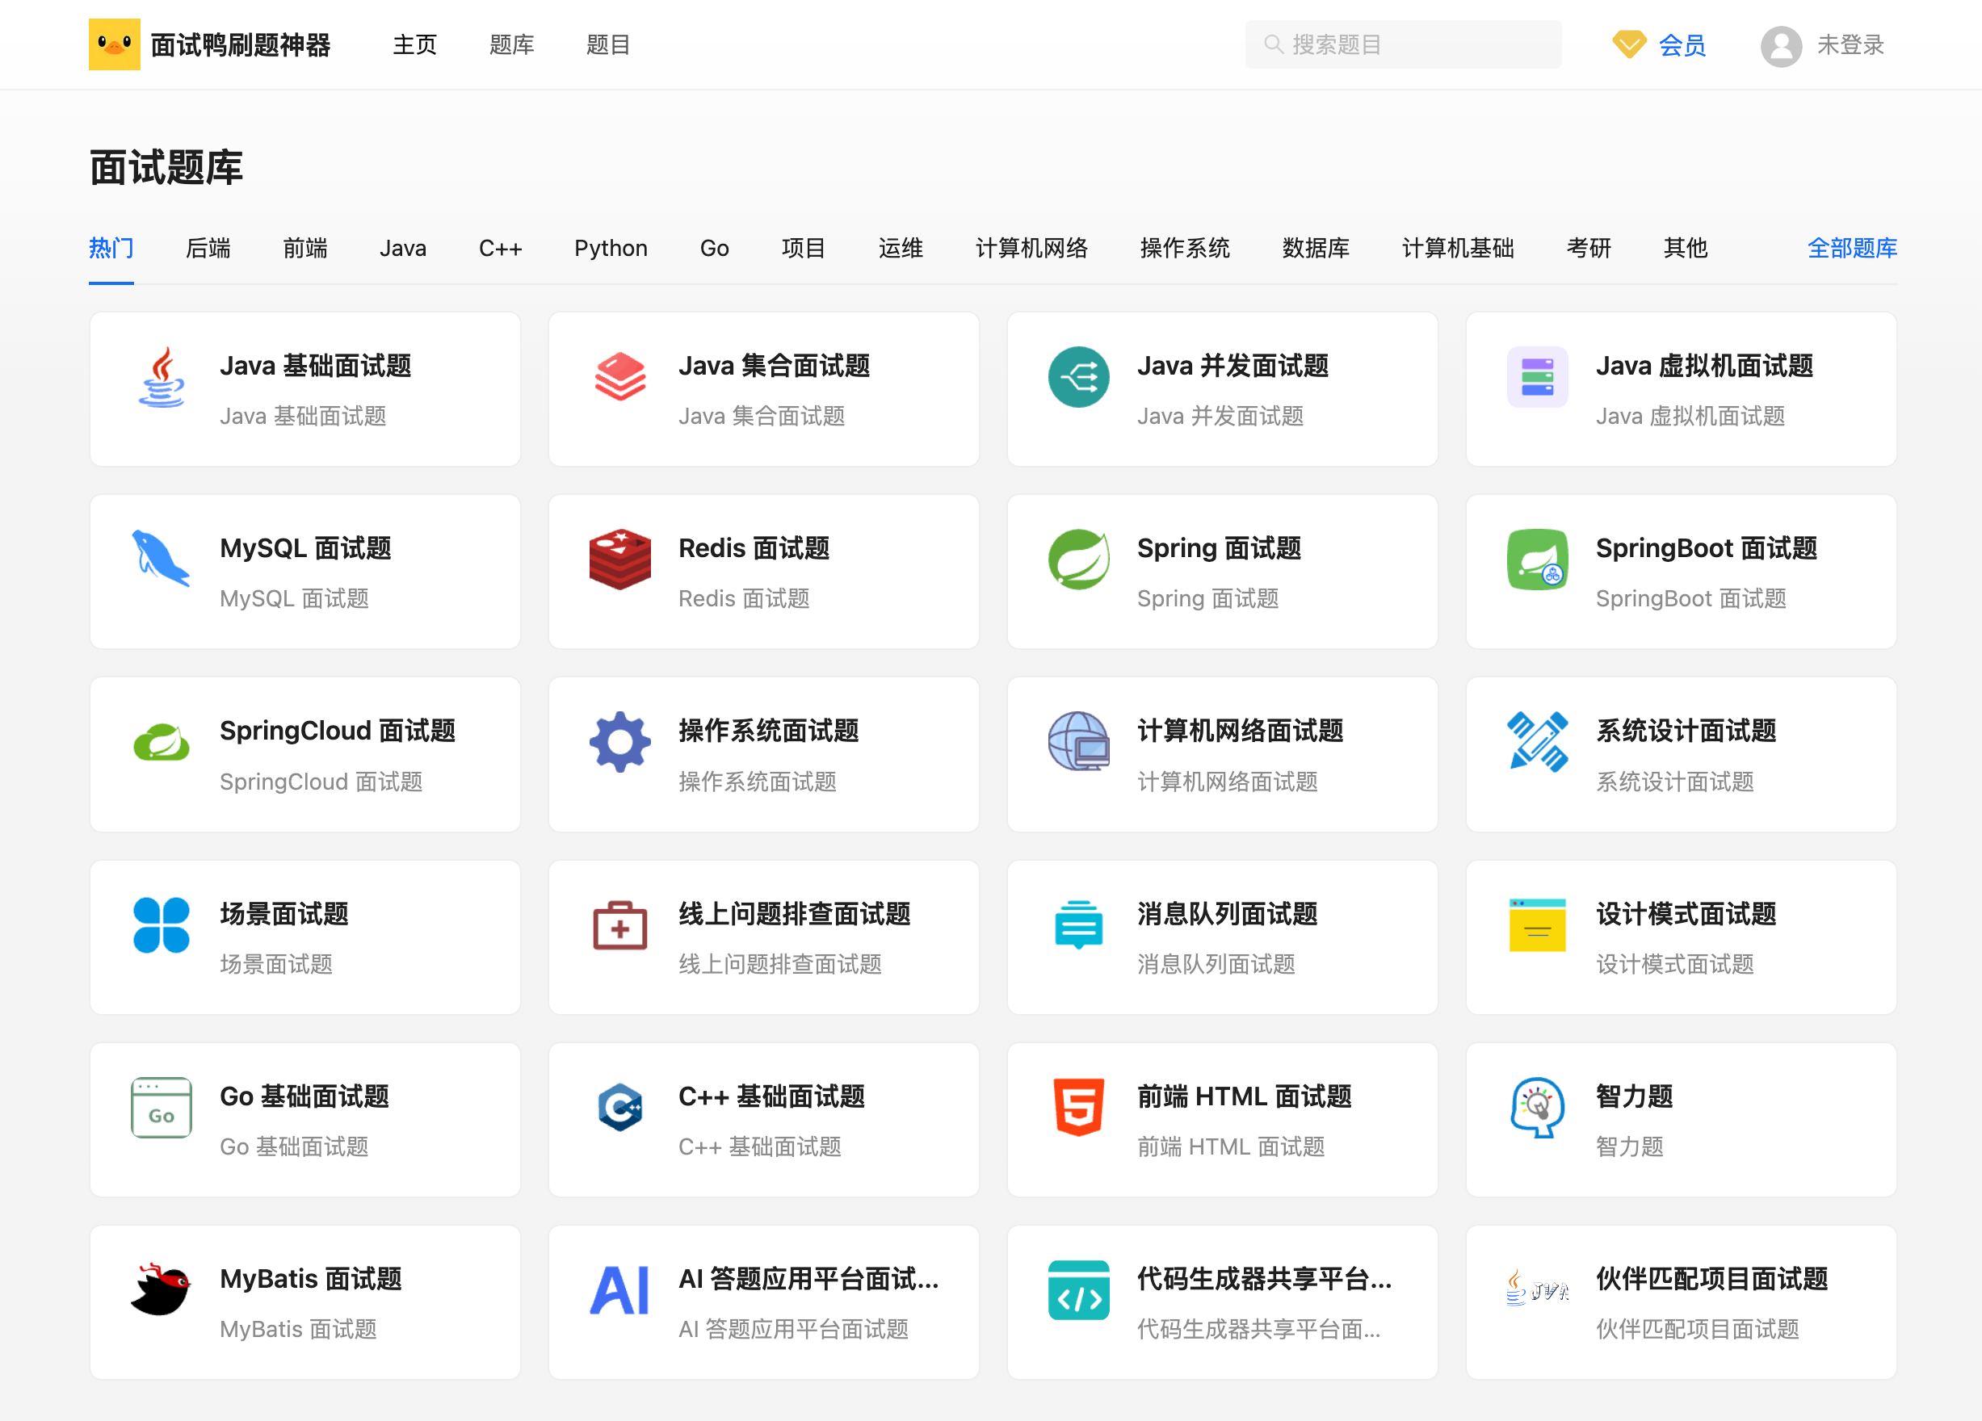
Task: Open the MySQL 面试题 title
Action: 305,547
